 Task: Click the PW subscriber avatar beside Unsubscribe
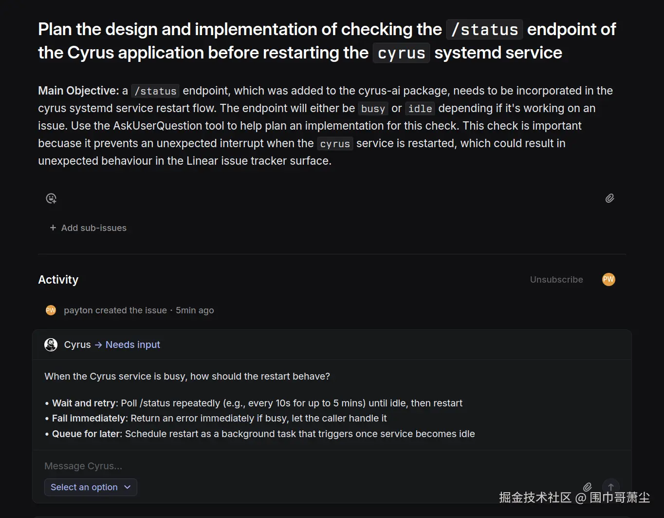(609, 279)
